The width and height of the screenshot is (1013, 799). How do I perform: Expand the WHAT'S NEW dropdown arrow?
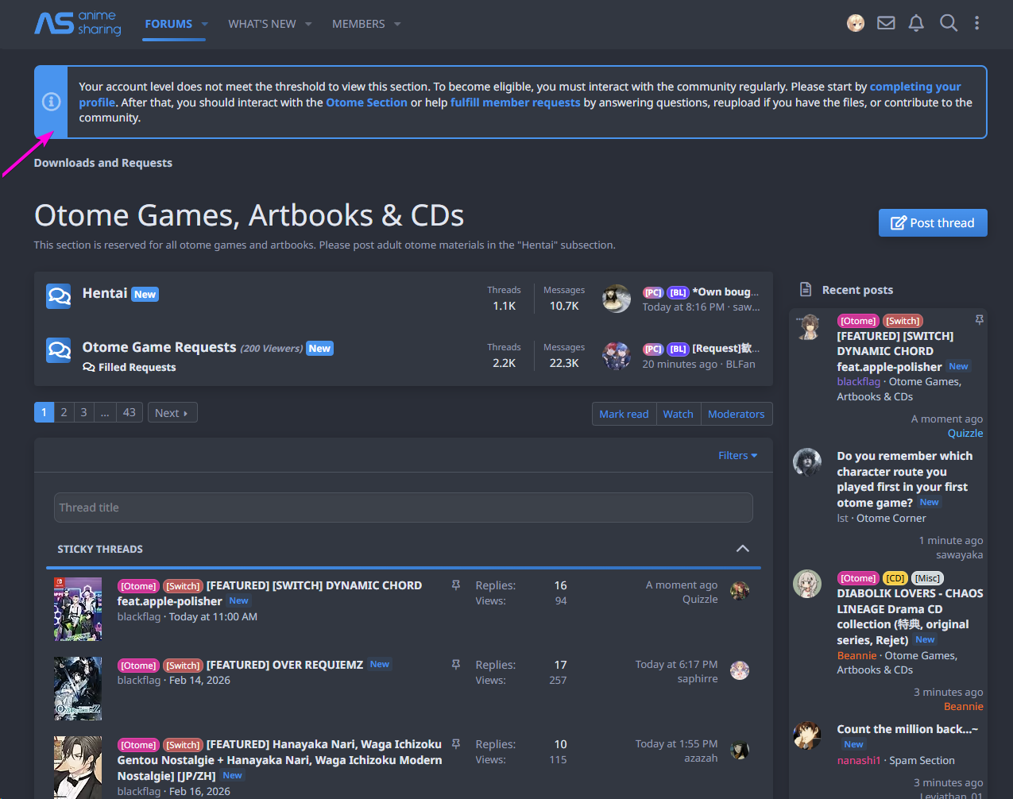308,24
